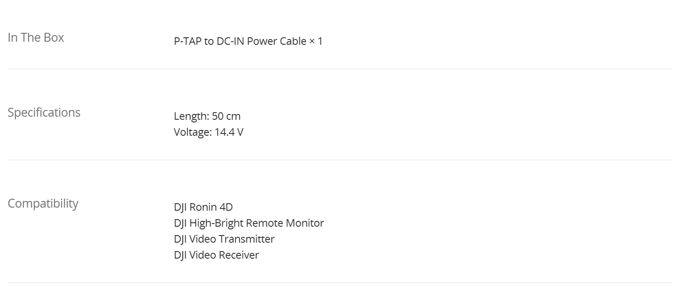
Task: Click DJI Video Transmitter entry
Action: (224, 239)
